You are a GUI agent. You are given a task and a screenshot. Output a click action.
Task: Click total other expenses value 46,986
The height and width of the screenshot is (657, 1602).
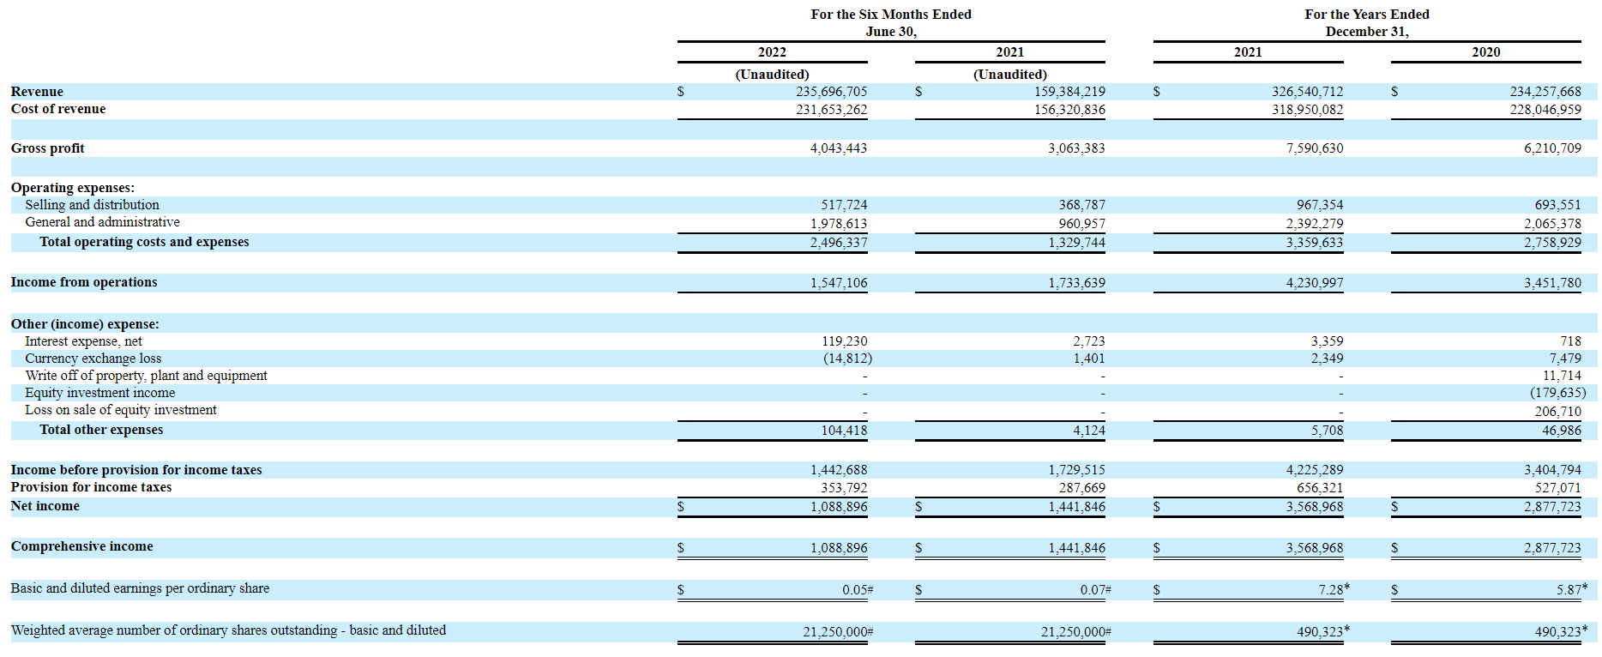(1562, 431)
